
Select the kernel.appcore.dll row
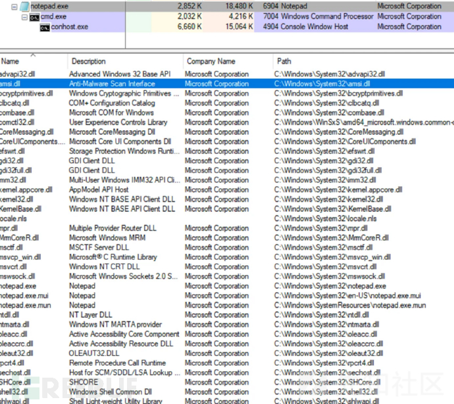227,189
